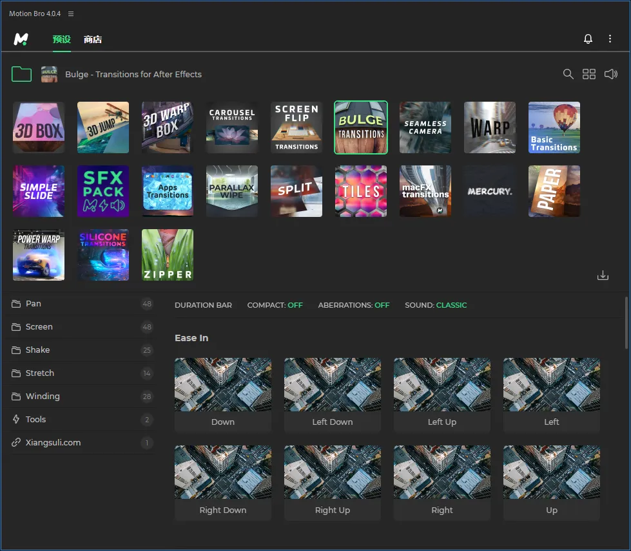The image size is (631, 551).
Task: Change the SOUND: CLASSIC setting
Action: (x=436, y=305)
